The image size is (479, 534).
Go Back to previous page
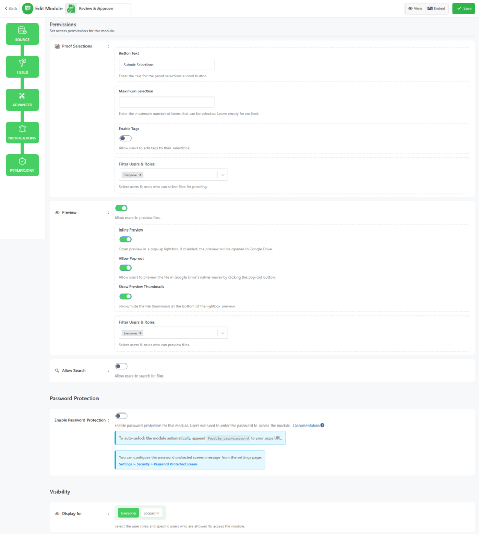tap(11, 8)
